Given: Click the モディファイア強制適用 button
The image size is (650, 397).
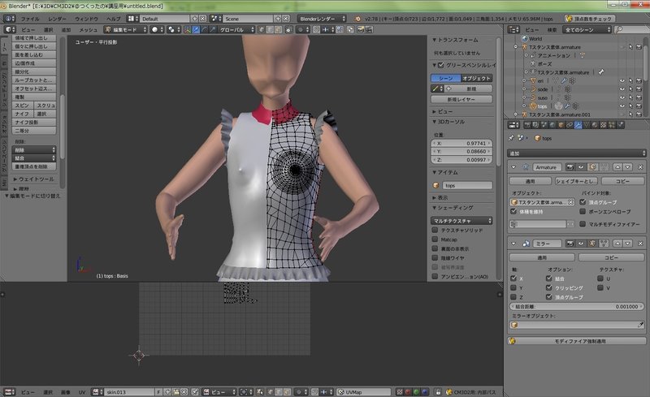Looking at the screenshot, I should (577, 341).
